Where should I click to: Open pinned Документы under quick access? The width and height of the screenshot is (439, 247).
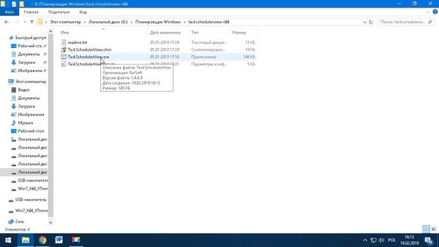click(29, 54)
